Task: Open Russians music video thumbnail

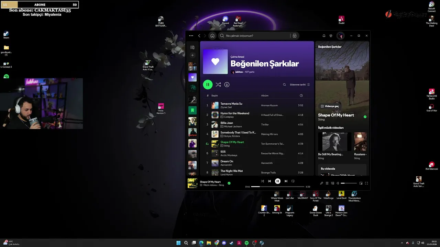Action: (360, 141)
